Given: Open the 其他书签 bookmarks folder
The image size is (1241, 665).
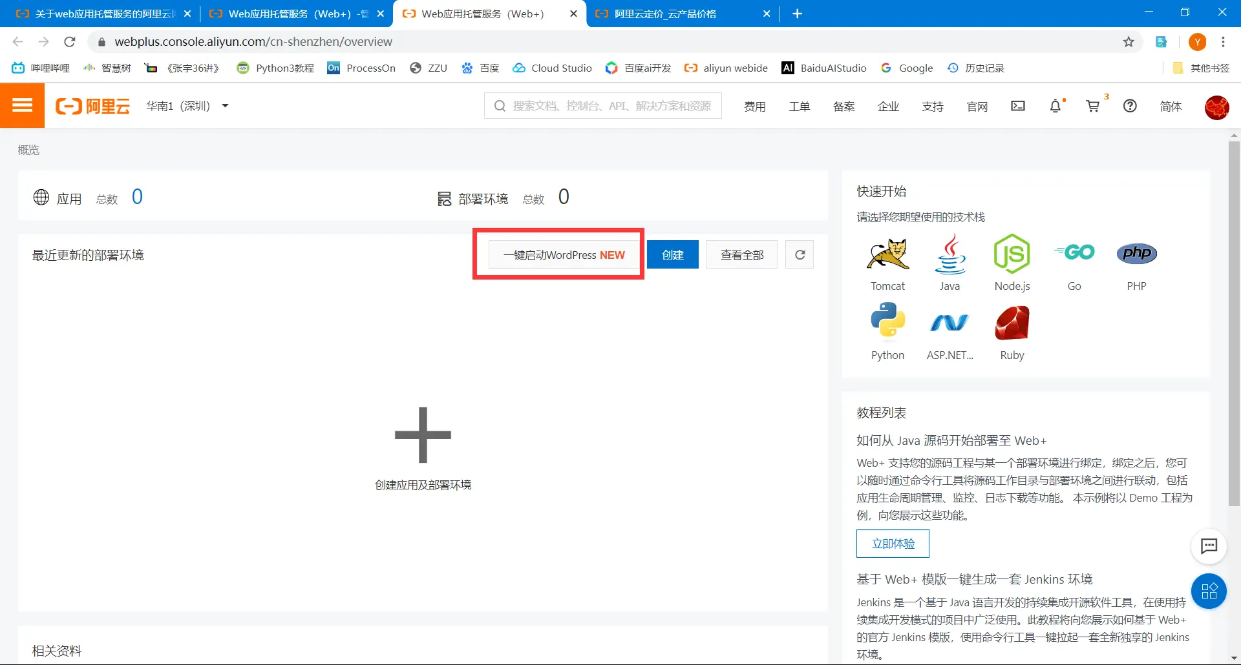Looking at the screenshot, I should [x=1202, y=68].
